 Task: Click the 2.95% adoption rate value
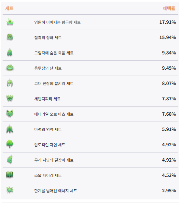click(169, 191)
